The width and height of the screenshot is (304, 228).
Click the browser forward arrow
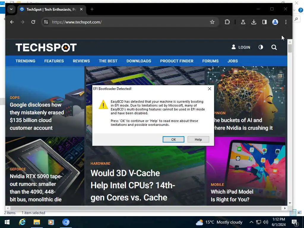(23, 22)
